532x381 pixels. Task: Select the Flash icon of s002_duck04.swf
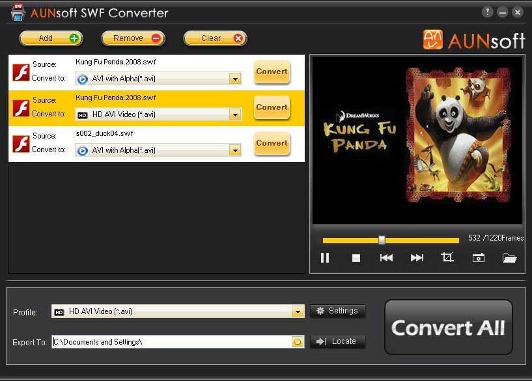[21, 144]
